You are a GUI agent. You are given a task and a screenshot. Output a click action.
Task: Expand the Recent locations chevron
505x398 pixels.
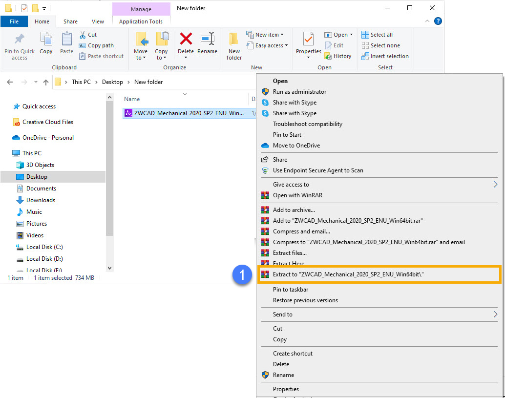tap(36, 82)
